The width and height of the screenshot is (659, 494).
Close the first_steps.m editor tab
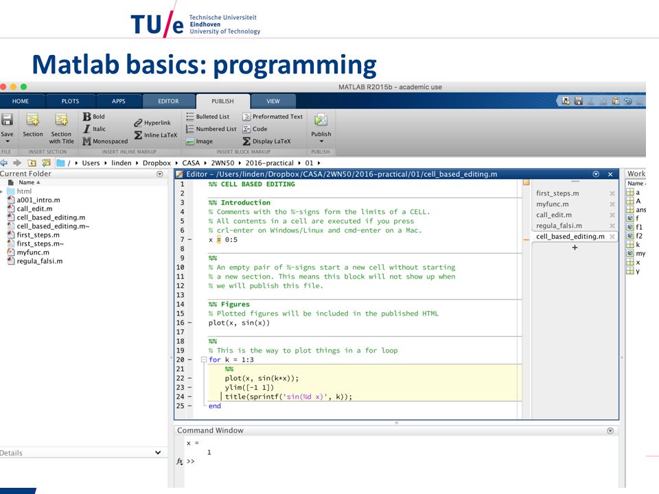coord(612,193)
